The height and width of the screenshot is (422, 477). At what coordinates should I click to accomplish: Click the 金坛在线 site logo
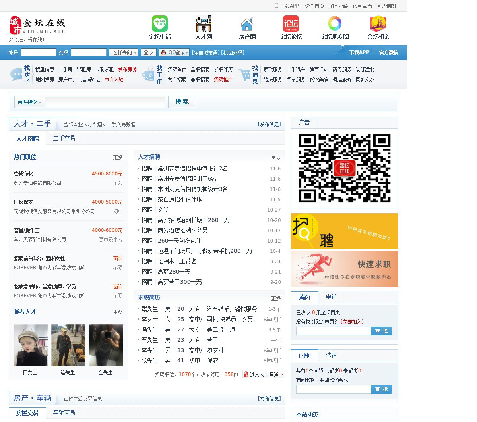coord(37,25)
